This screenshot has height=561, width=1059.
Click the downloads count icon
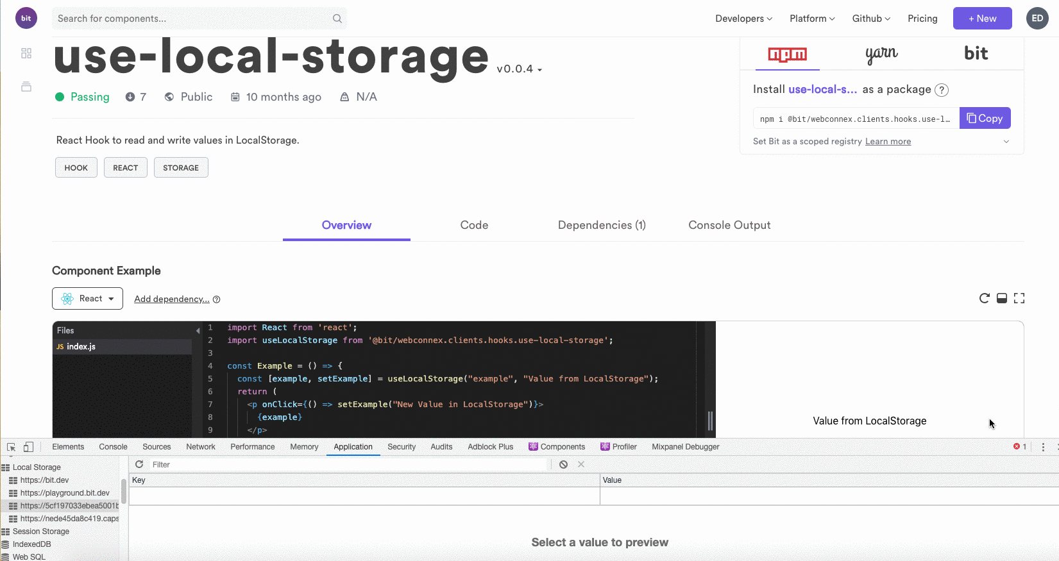coord(130,97)
